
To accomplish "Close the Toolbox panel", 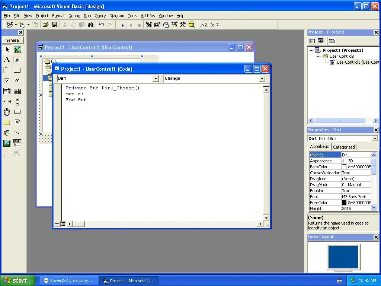I will pyautogui.click(x=21, y=32).
